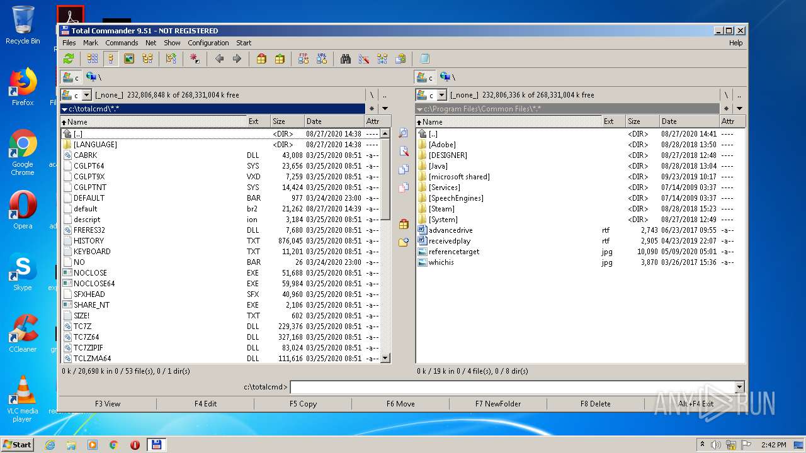806x453 pixels.
Task: Switch to full file details view
Action: click(111, 59)
